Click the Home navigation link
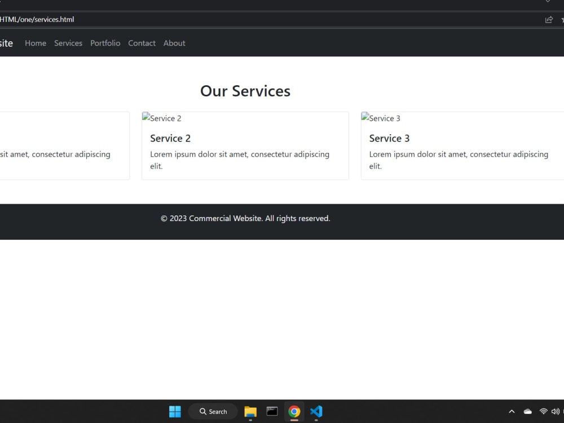Image resolution: width=564 pixels, height=423 pixels. [x=36, y=43]
